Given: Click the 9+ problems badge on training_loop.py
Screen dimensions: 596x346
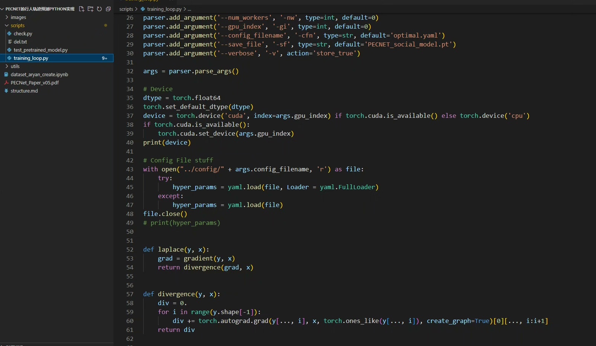Looking at the screenshot, I should pyautogui.click(x=105, y=58).
